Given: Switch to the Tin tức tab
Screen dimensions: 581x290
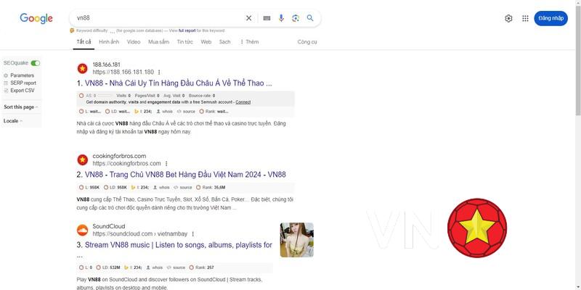Looking at the screenshot, I should point(185,42).
